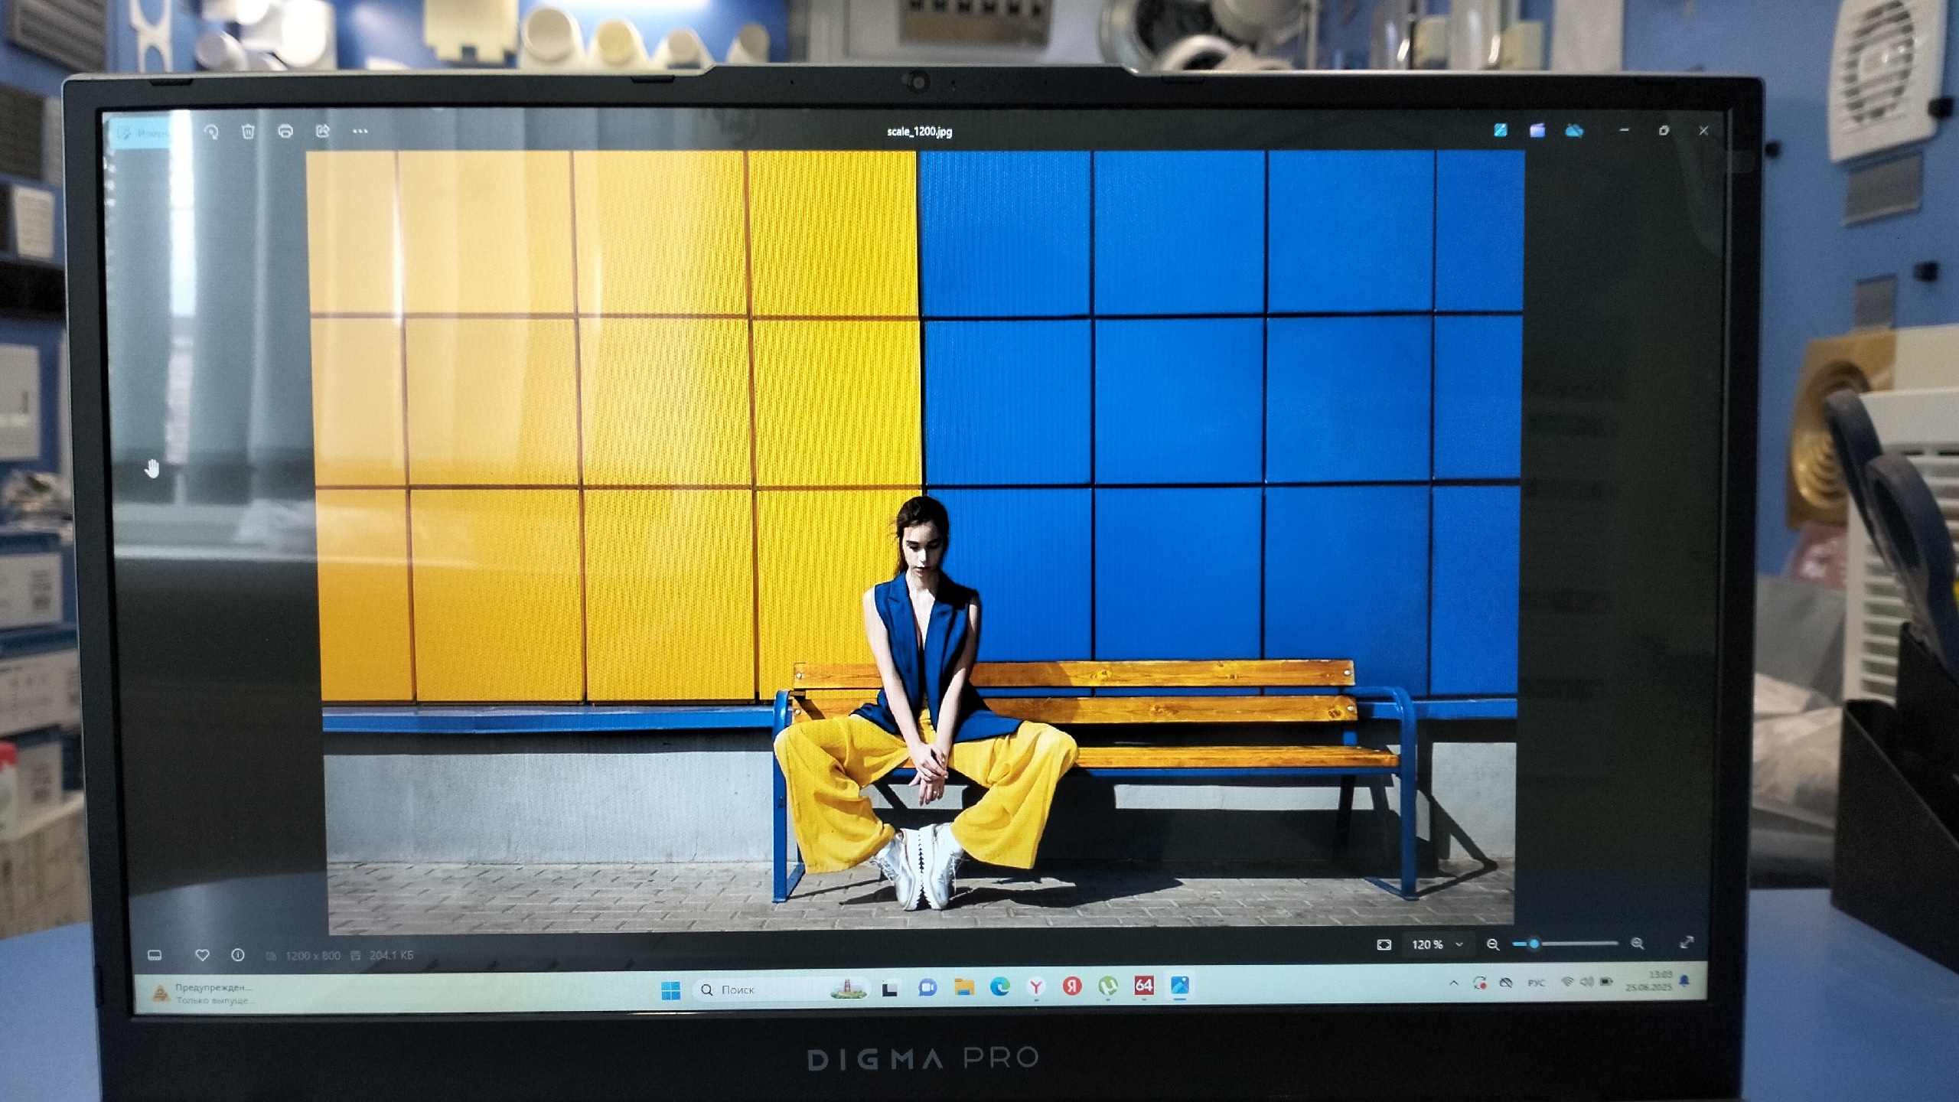Click the zoom out magnifier icon
The width and height of the screenshot is (1959, 1102).
coord(1492,945)
